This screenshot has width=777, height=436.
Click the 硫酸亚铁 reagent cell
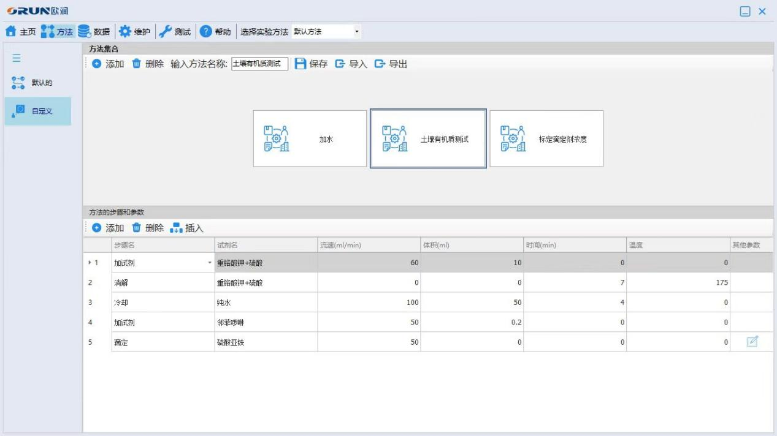[266, 342]
